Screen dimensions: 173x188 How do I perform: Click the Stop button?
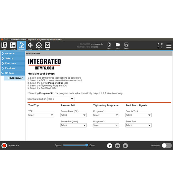[125, 146]
